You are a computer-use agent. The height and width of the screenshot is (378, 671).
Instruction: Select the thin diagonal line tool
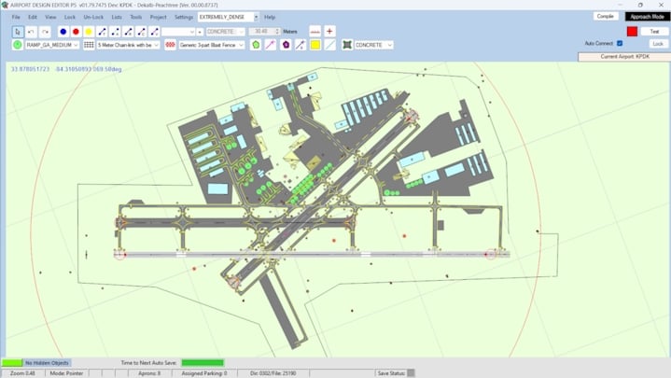pos(330,45)
